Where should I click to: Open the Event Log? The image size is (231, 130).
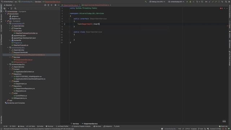point(223,126)
